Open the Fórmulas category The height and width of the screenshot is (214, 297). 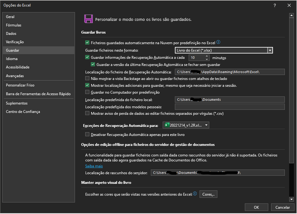point(39,25)
